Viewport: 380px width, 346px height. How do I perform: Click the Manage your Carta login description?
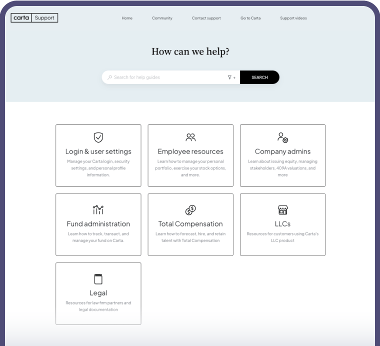[x=98, y=168]
